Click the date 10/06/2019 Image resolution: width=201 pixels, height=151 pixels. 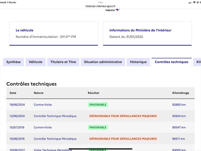[17, 139]
